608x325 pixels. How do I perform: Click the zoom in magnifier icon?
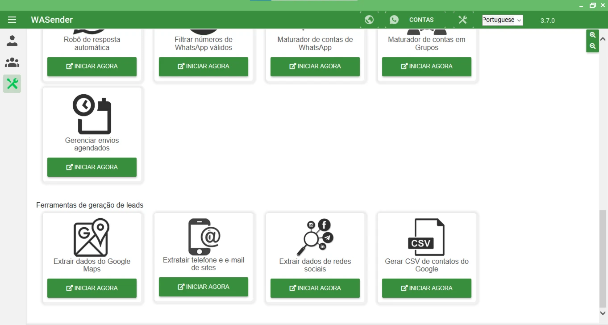pyautogui.click(x=592, y=35)
